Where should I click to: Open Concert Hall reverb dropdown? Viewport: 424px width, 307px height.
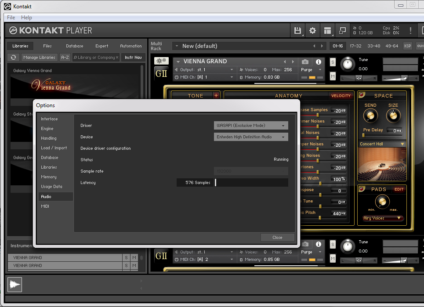click(382, 144)
